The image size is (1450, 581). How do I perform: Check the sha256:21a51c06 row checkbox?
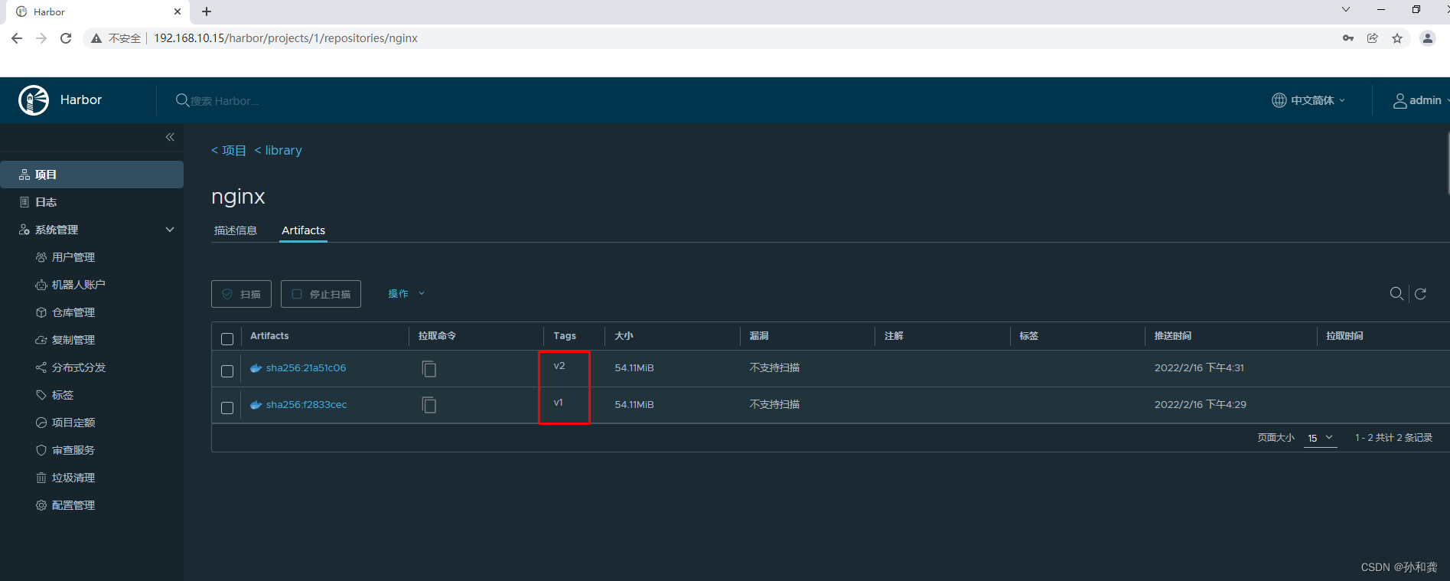[x=227, y=371]
